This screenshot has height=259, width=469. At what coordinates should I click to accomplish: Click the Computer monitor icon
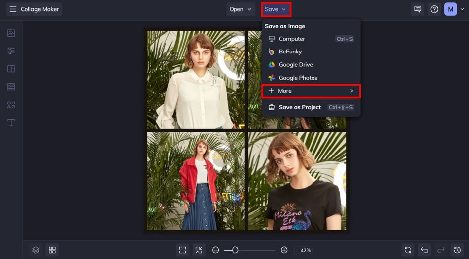pos(272,39)
